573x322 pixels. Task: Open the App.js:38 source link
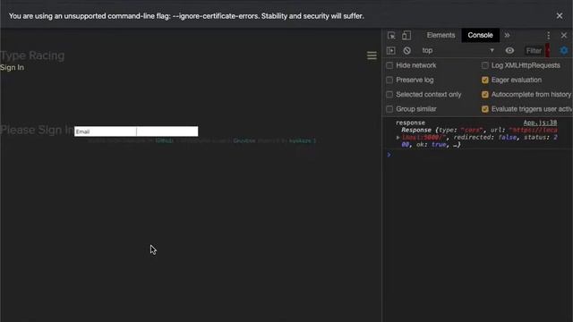(540, 123)
